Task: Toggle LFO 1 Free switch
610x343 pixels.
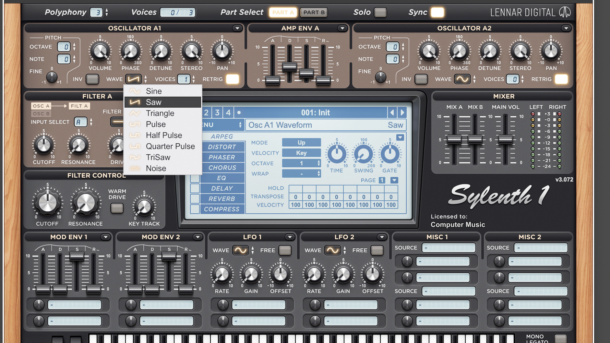Action: pos(285,250)
